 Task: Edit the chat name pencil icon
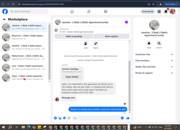click(96, 43)
